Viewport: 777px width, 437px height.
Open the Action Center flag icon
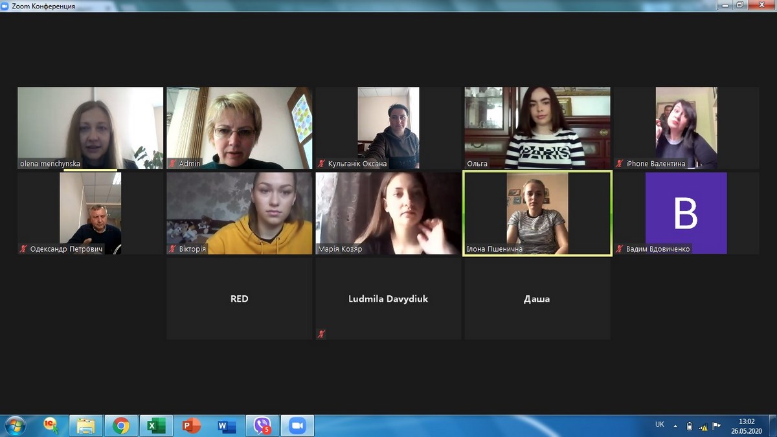tap(717, 427)
